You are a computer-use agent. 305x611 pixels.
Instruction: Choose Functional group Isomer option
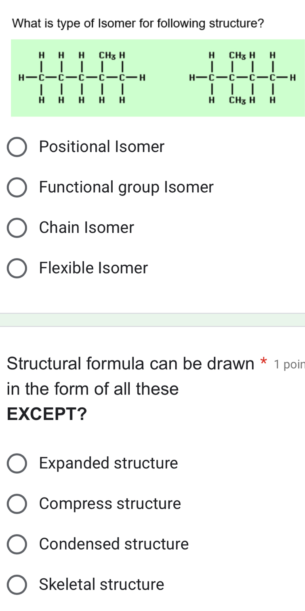[16, 187]
